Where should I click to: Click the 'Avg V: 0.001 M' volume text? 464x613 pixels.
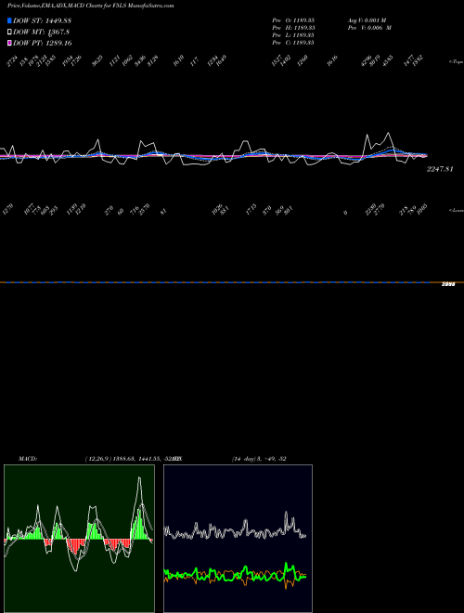point(367,20)
